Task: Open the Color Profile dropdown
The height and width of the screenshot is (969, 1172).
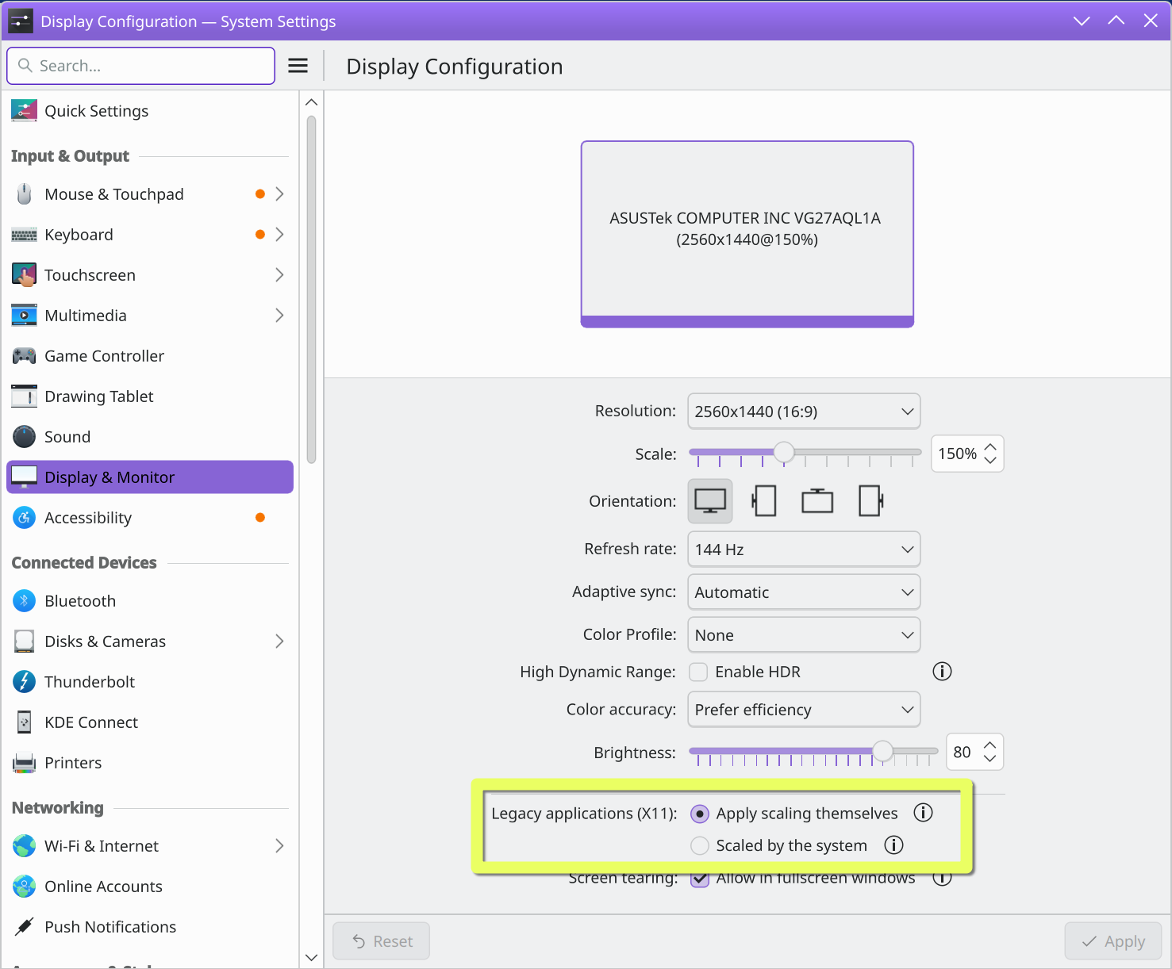Action: [804, 635]
